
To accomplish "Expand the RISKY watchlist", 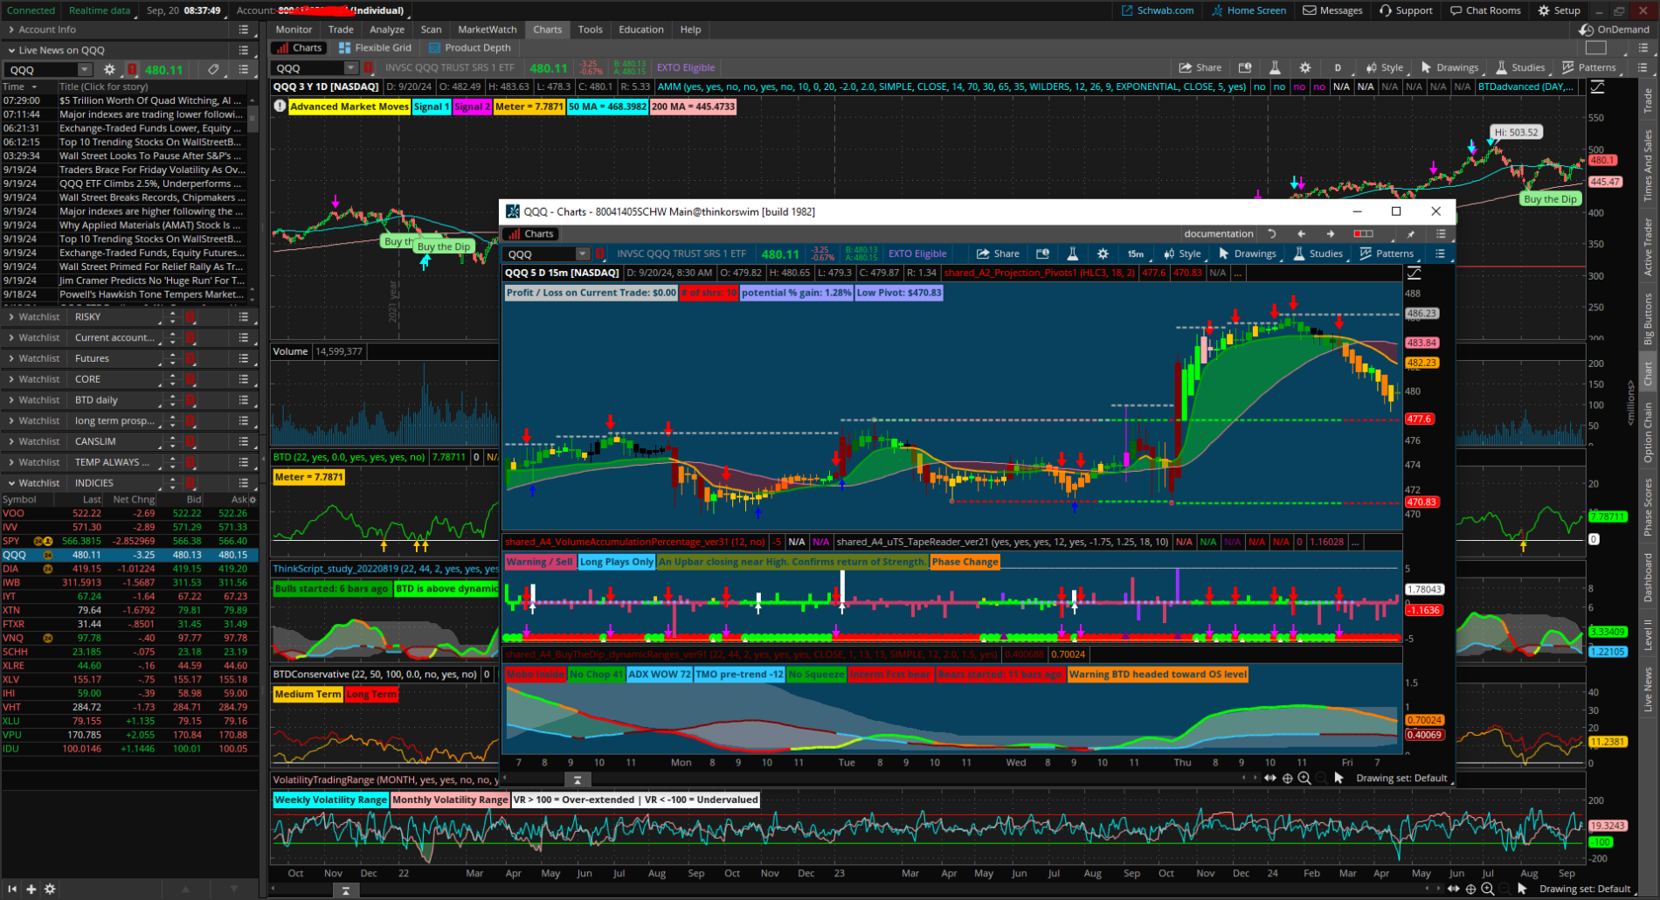I will tap(10, 317).
